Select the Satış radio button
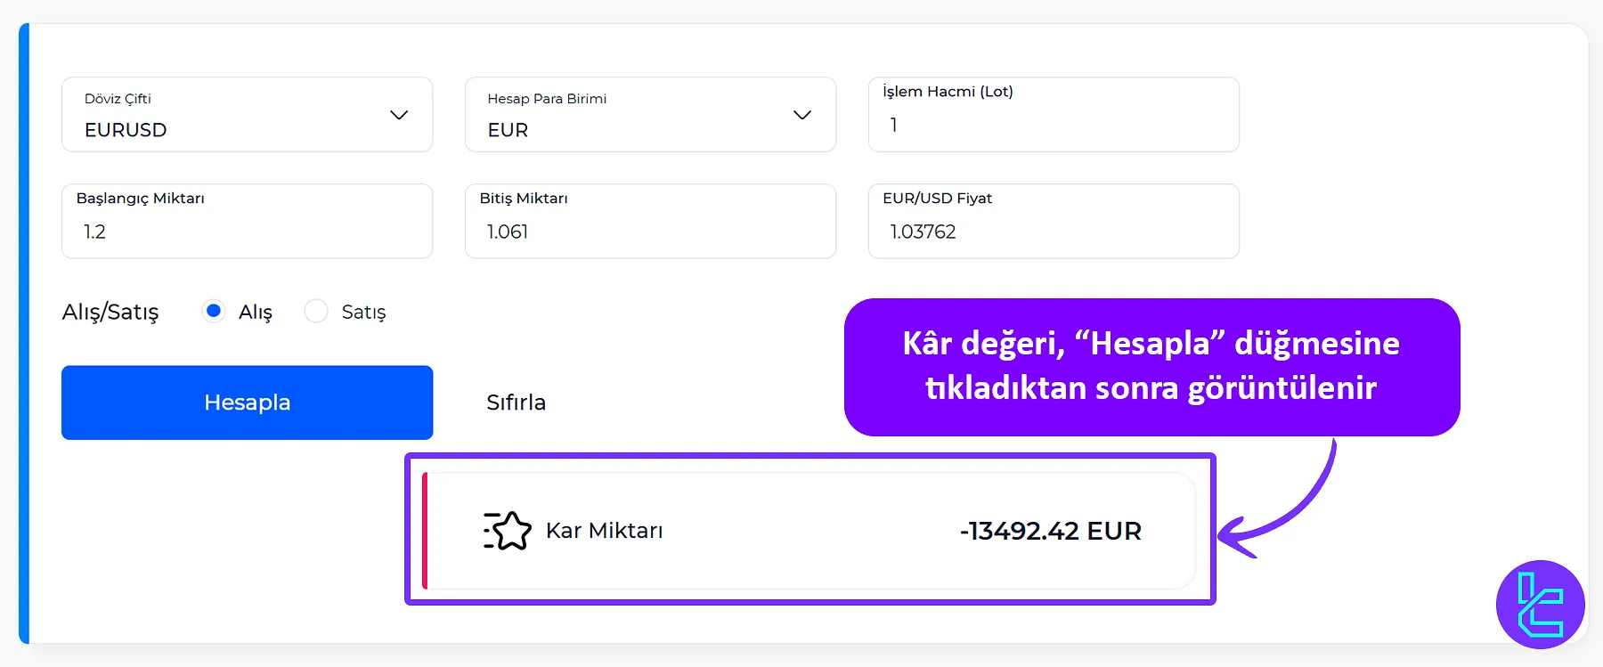Image resolution: width=1603 pixels, height=667 pixels. point(315,311)
